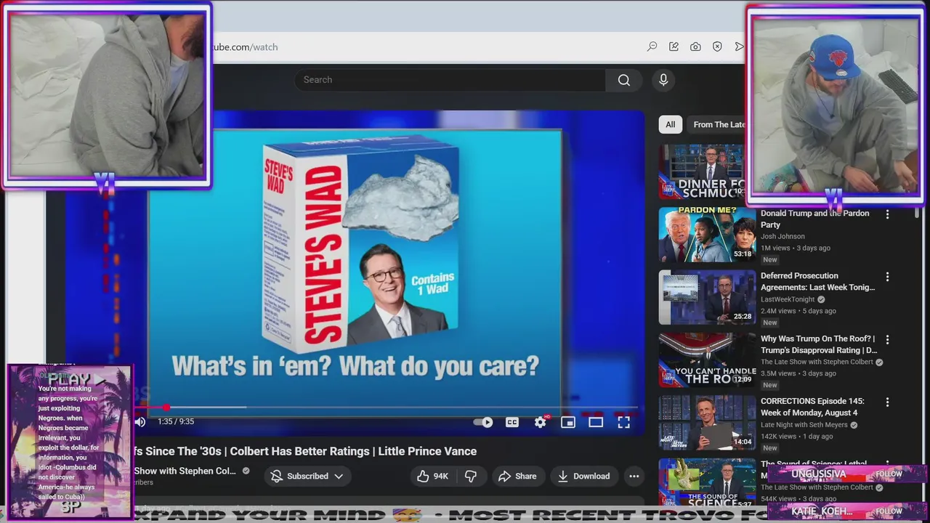The height and width of the screenshot is (523, 930).
Task: Click the 1:35 / 9:35 time display
Action: point(176,422)
